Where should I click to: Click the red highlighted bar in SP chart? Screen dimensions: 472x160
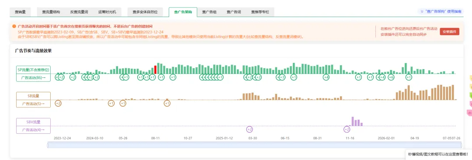point(155,70)
